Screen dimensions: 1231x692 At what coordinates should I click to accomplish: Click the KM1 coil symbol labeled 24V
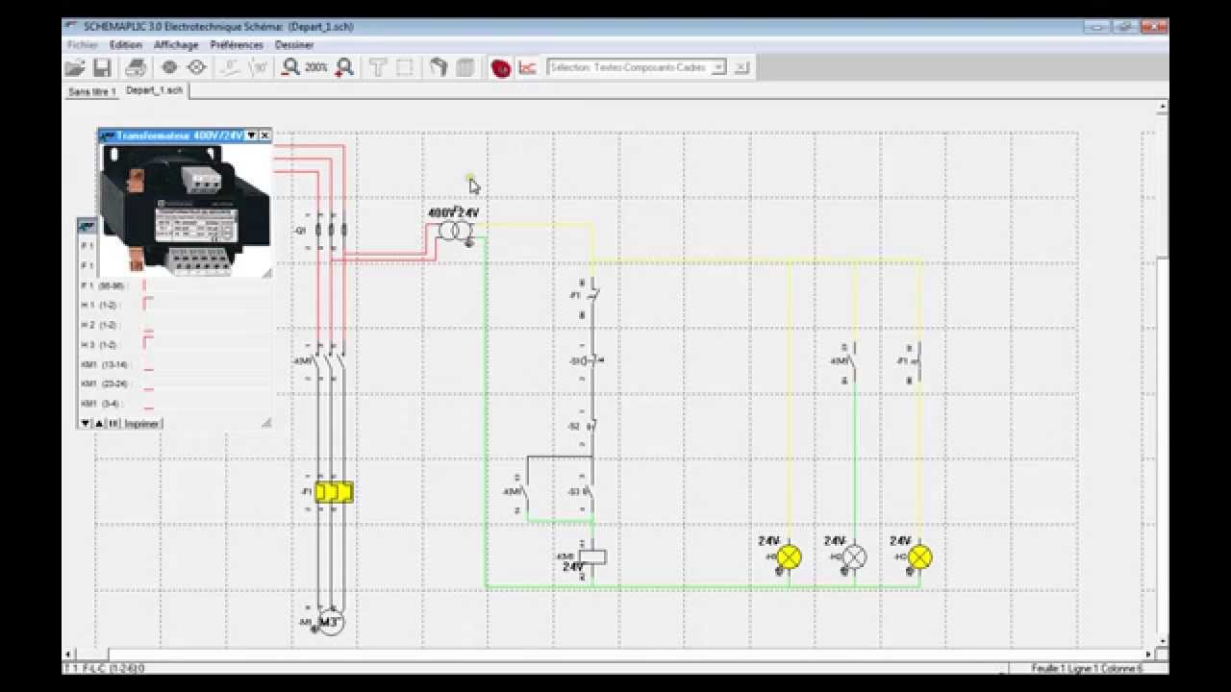coord(592,556)
